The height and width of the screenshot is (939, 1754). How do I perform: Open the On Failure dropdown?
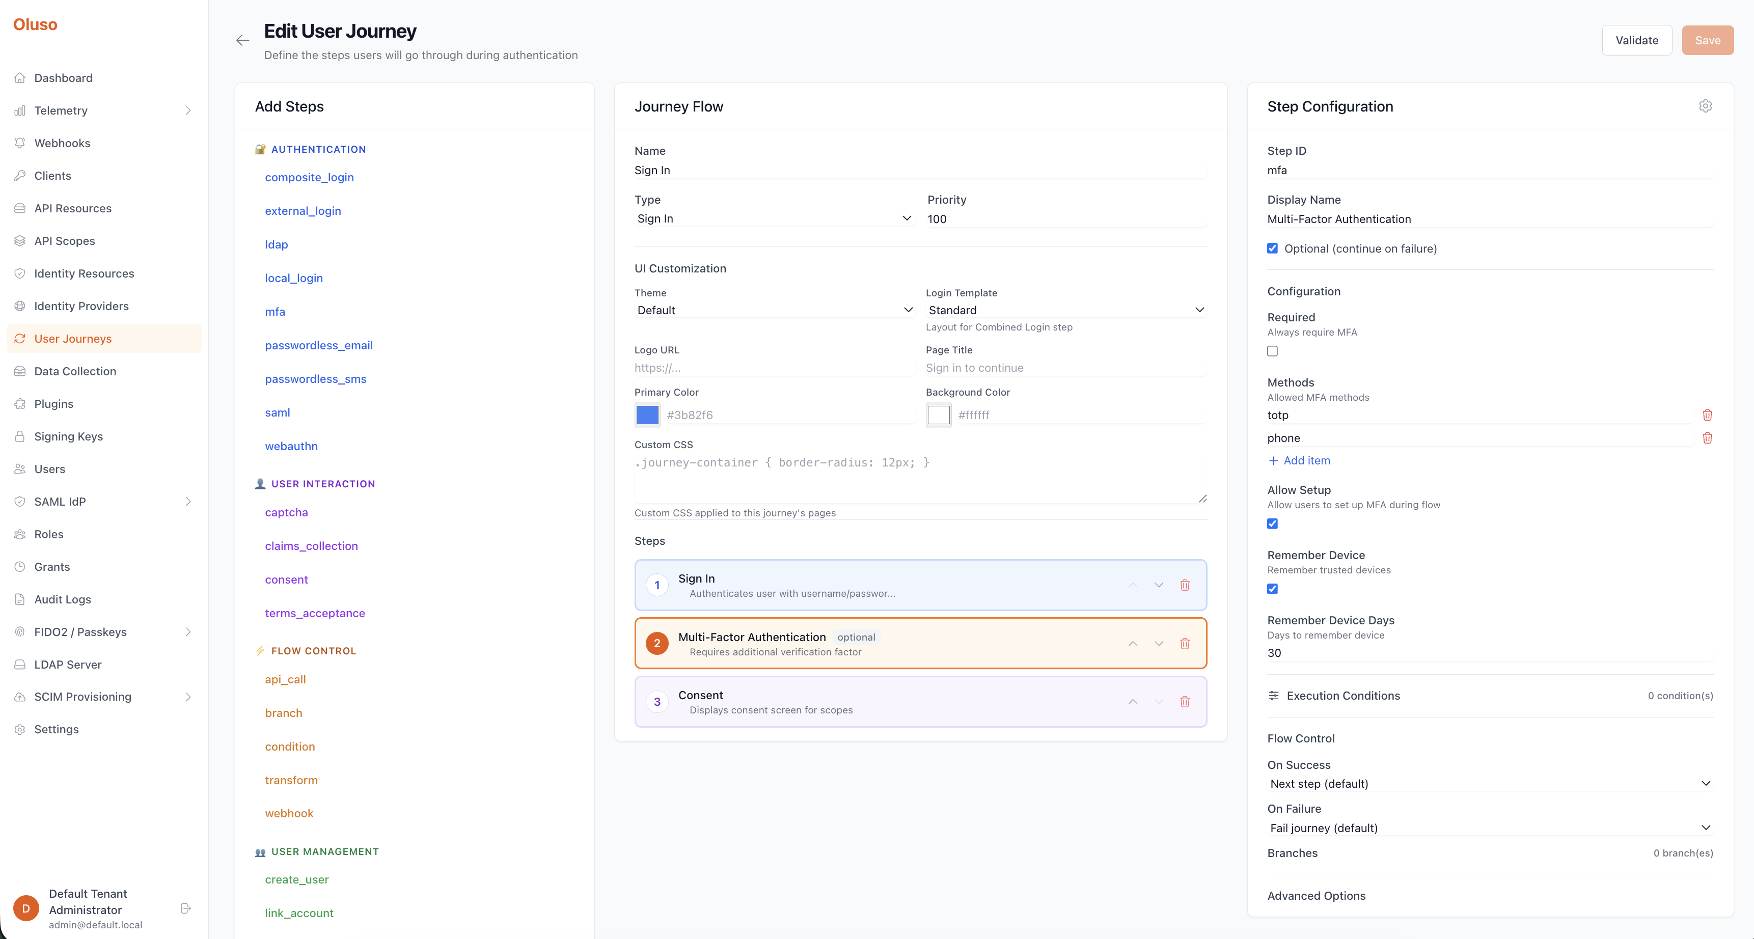pyautogui.click(x=1489, y=827)
